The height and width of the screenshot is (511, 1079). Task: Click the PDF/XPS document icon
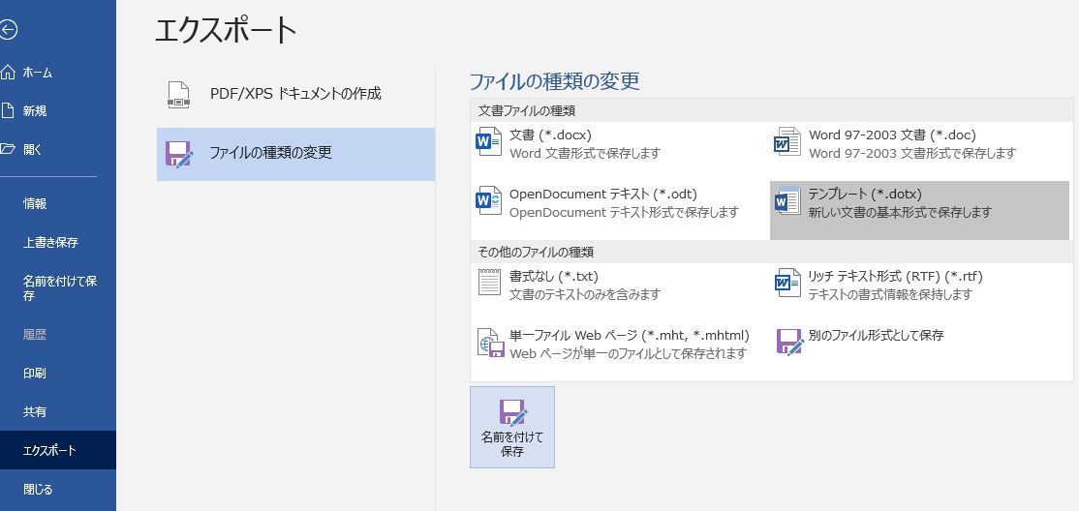click(x=179, y=95)
